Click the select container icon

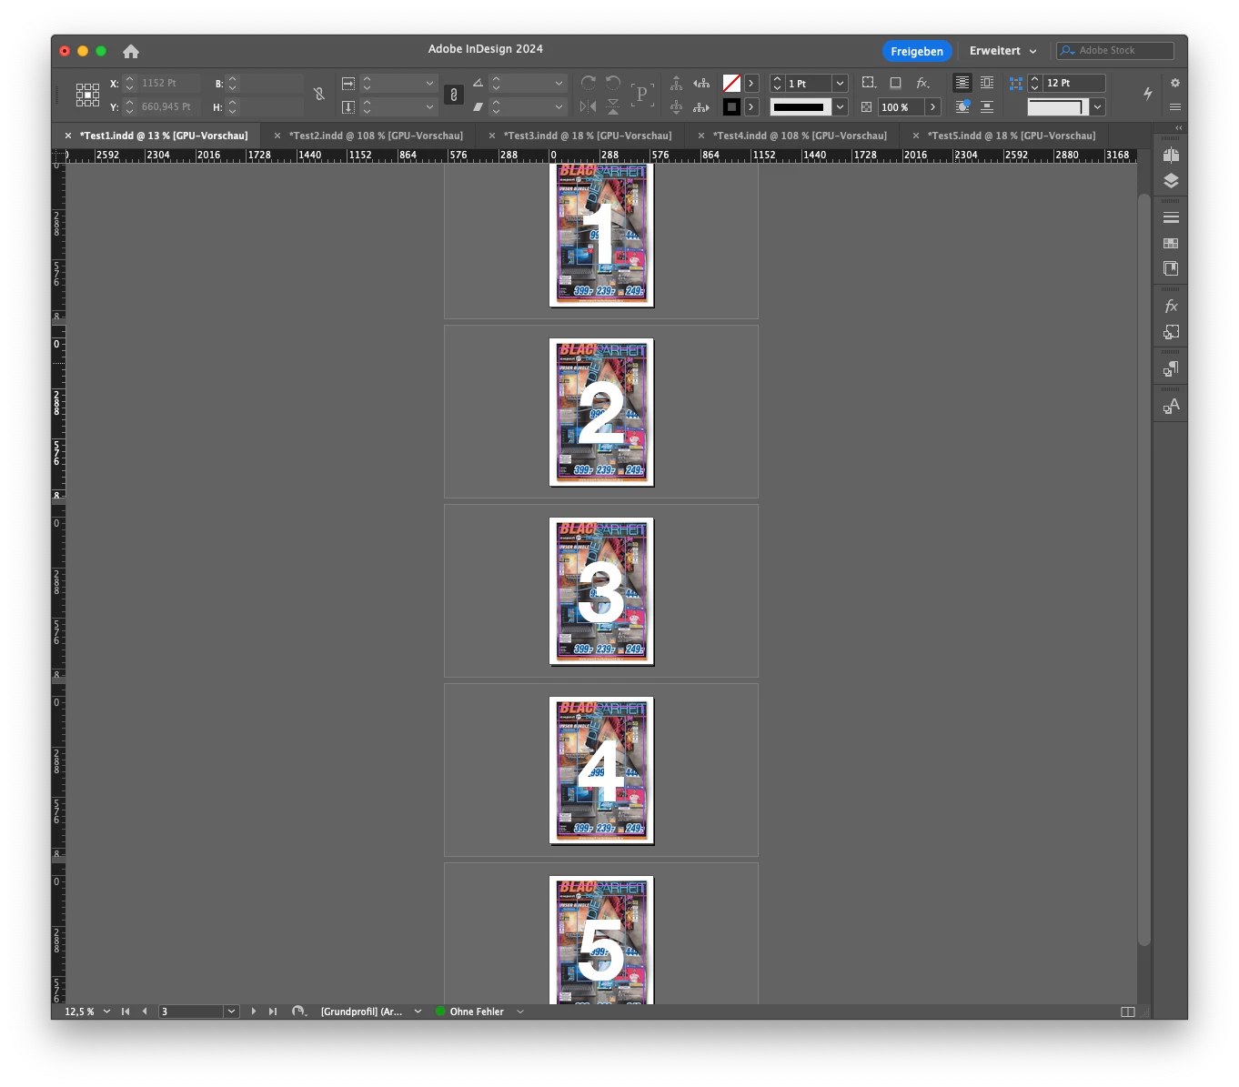click(x=676, y=83)
